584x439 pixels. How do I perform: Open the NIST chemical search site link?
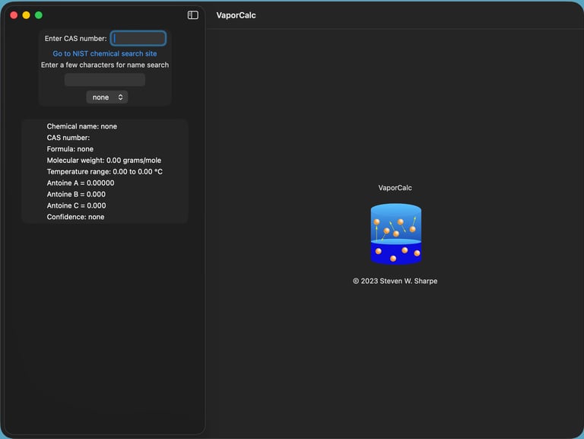pyautogui.click(x=105, y=54)
